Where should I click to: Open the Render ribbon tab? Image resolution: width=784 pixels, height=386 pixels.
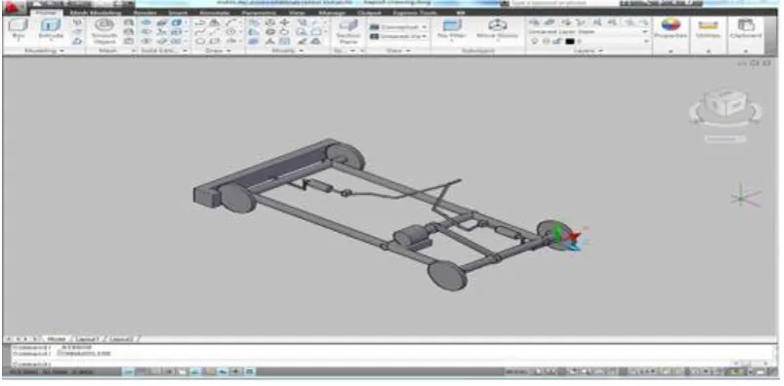click(145, 13)
